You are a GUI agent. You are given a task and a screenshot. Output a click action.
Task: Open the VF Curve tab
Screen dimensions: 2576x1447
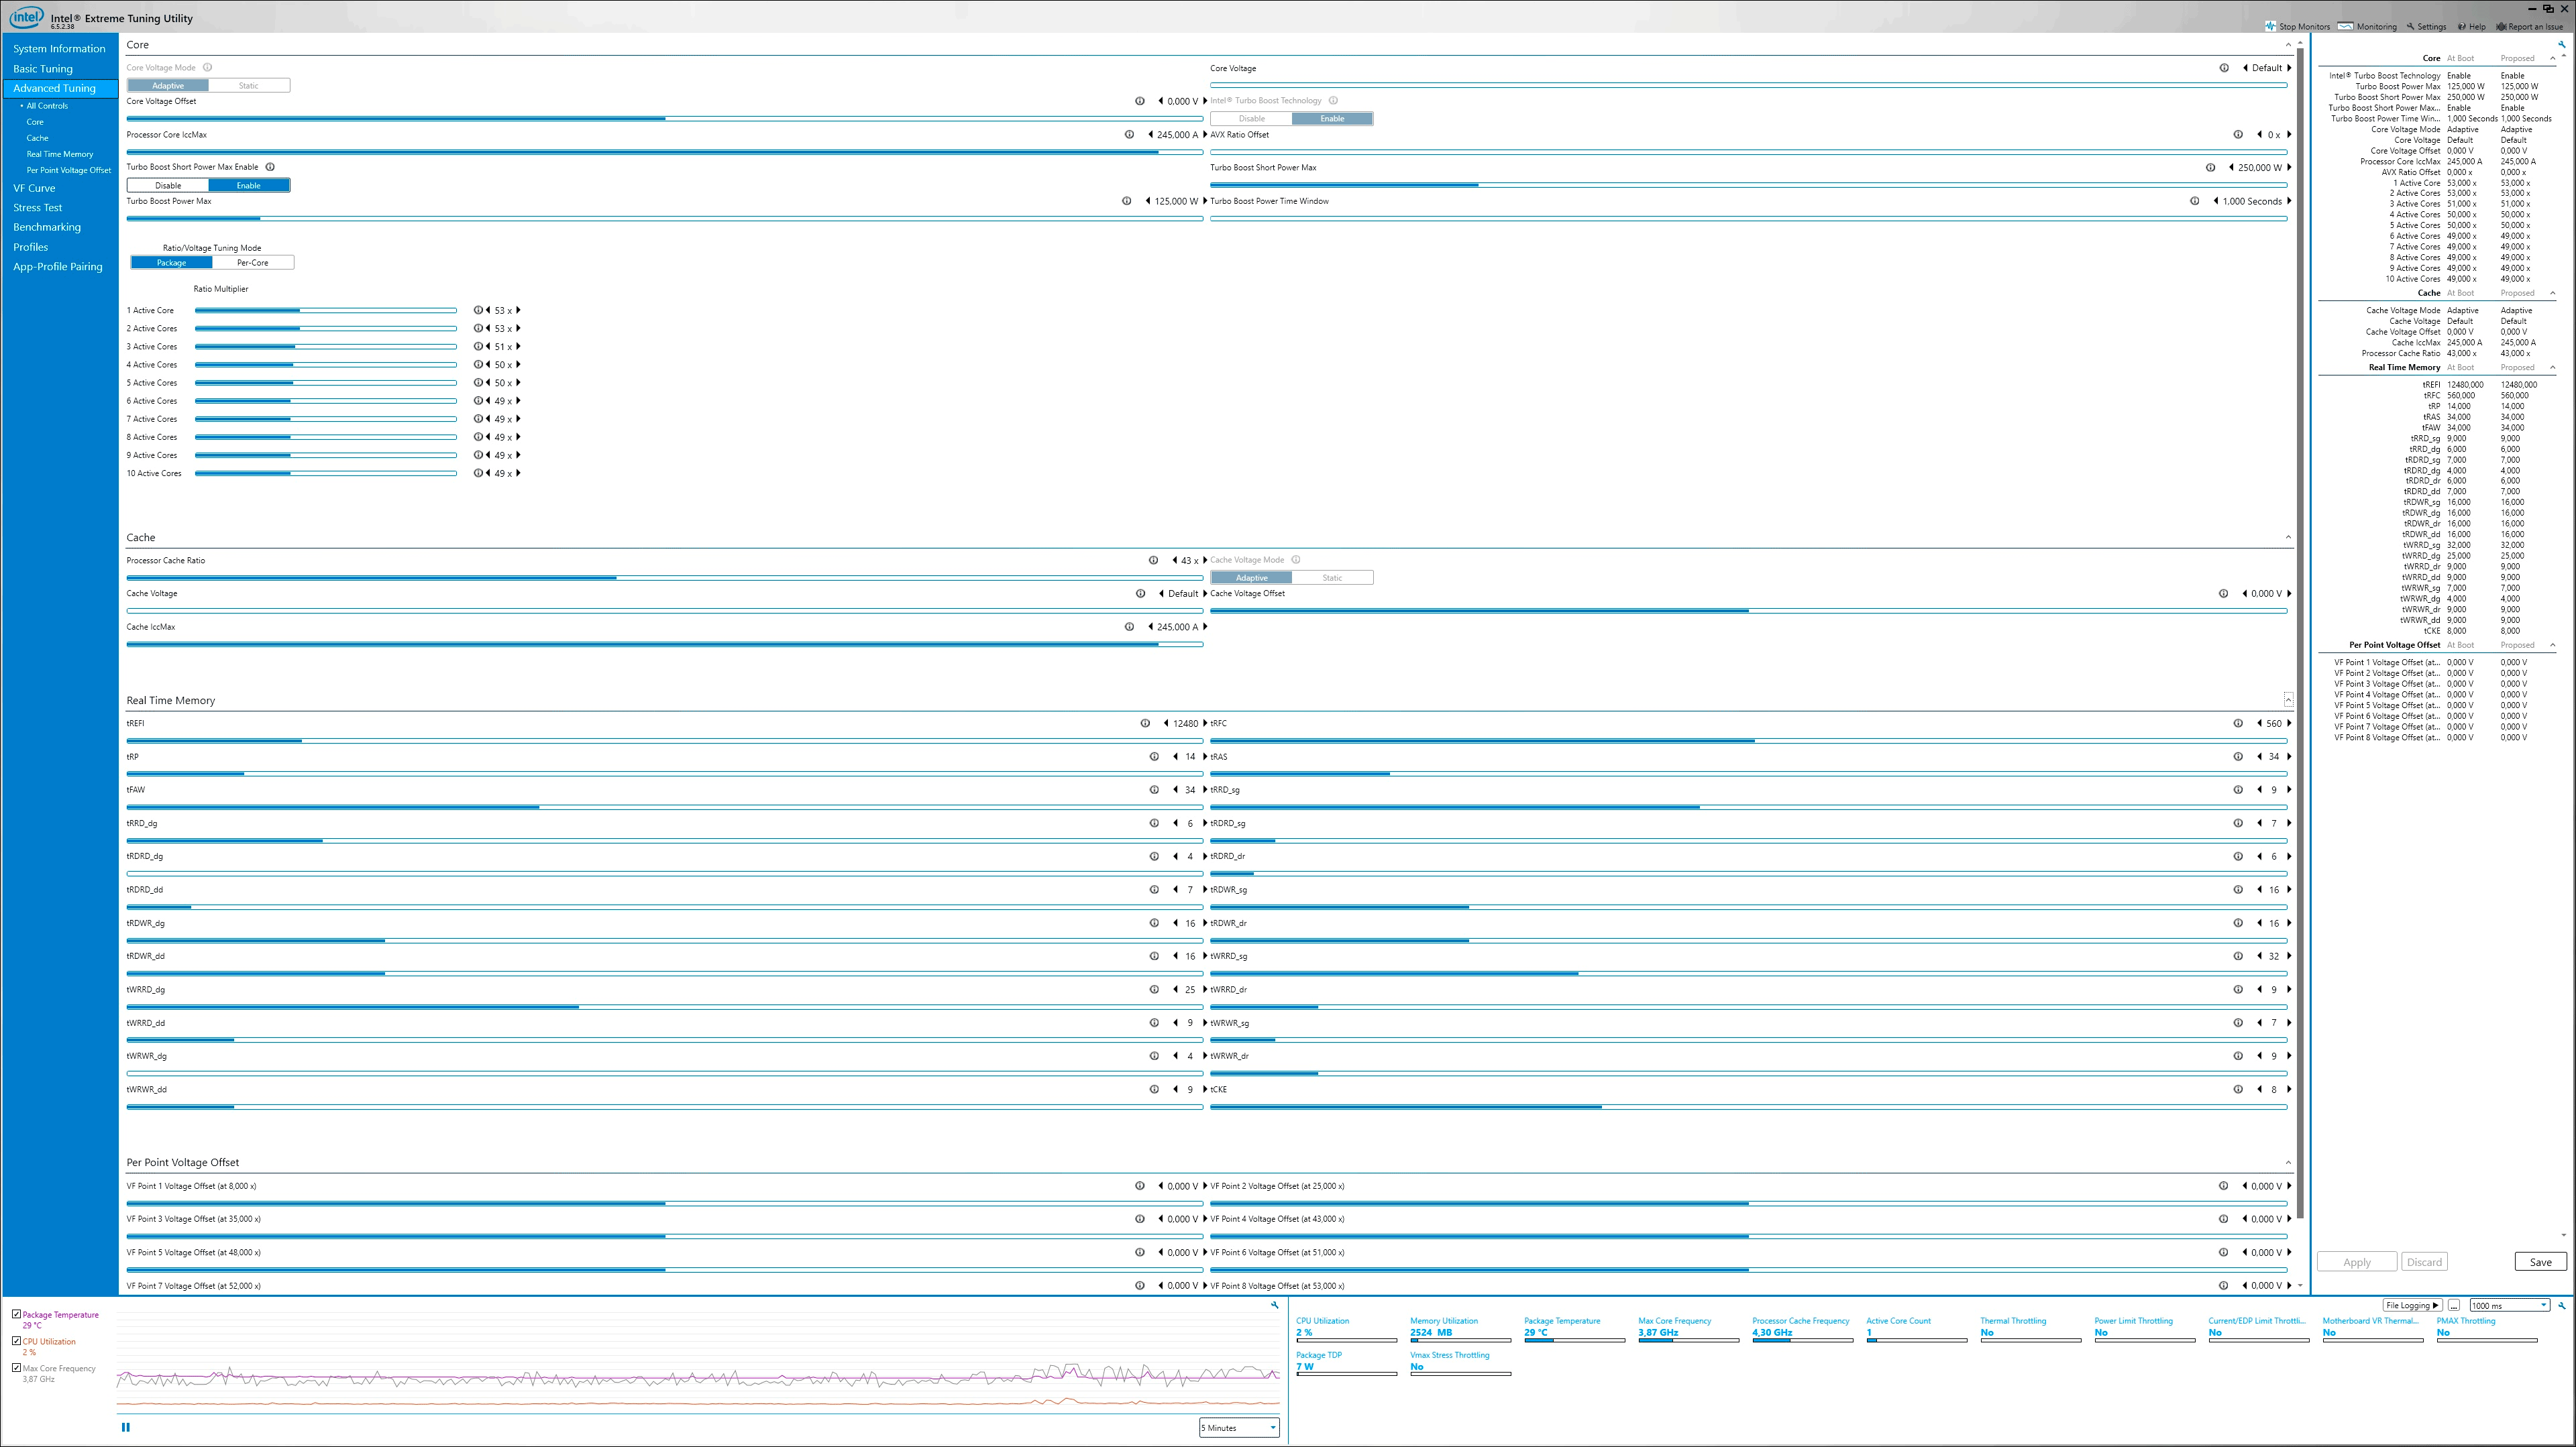(34, 188)
